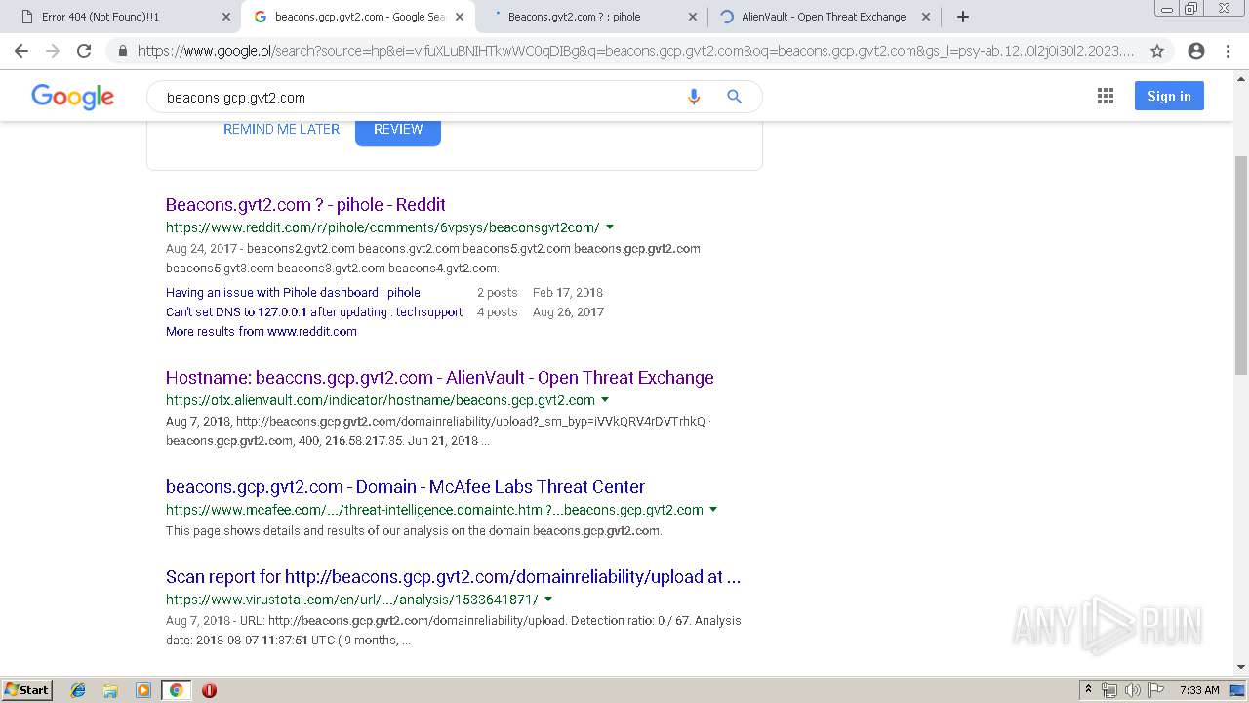This screenshot has height=703, width=1249.
Task: Open a new browser tab
Action: pyautogui.click(x=963, y=17)
